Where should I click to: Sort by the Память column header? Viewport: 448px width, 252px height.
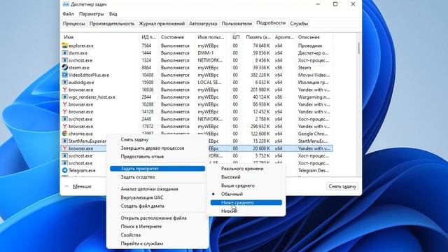click(x=258, y=37)
